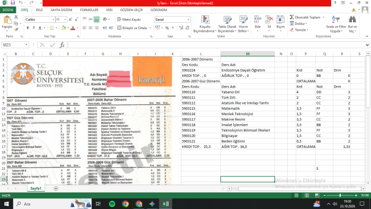The image size is (371, 209).
Task: Toggle left horizontal alignment
Action: (x=84, y=28)
